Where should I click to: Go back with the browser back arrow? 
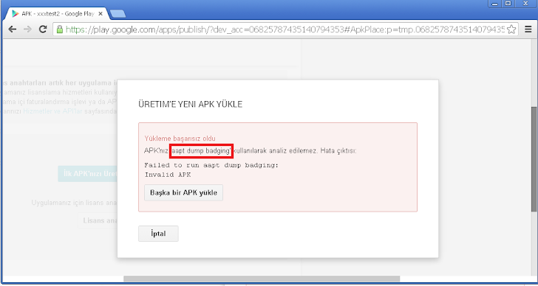coord(13,29)
